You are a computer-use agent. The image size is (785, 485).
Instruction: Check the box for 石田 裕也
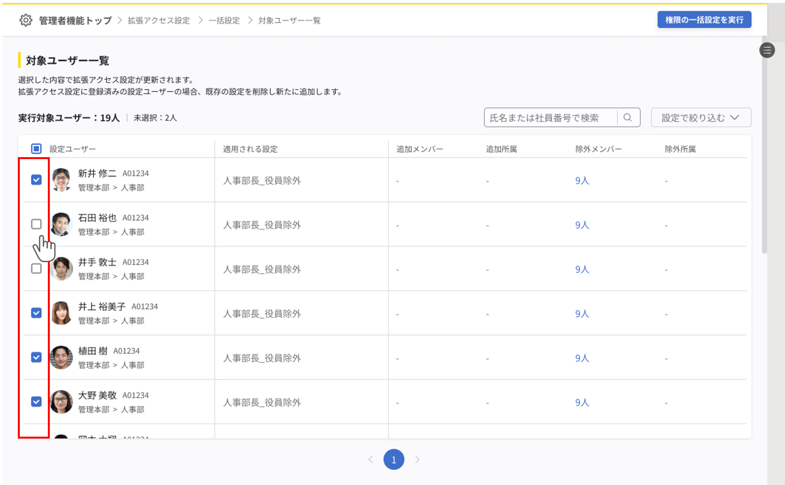(36, 224)
